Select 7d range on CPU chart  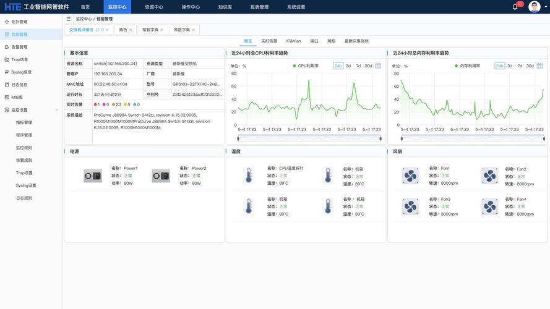[358, 66]
